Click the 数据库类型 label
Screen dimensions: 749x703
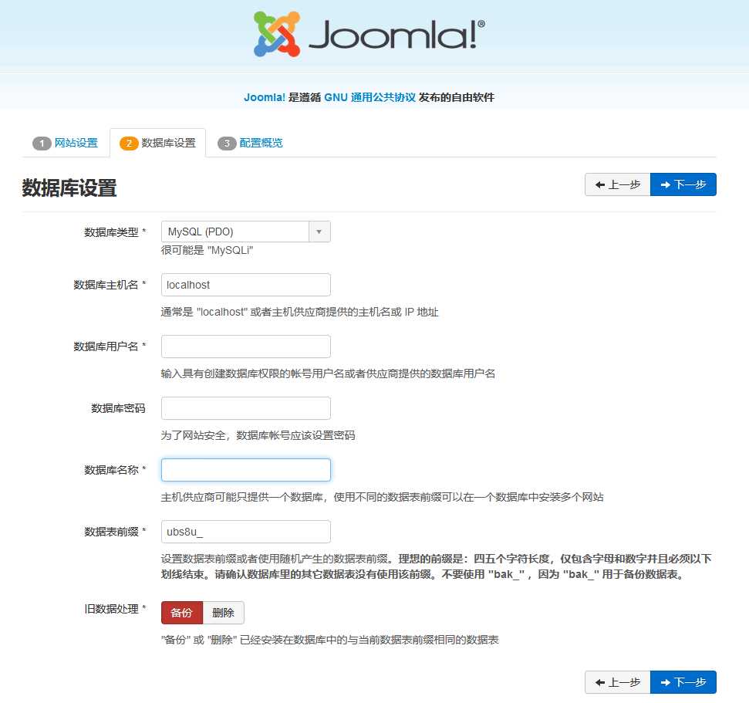115,232
